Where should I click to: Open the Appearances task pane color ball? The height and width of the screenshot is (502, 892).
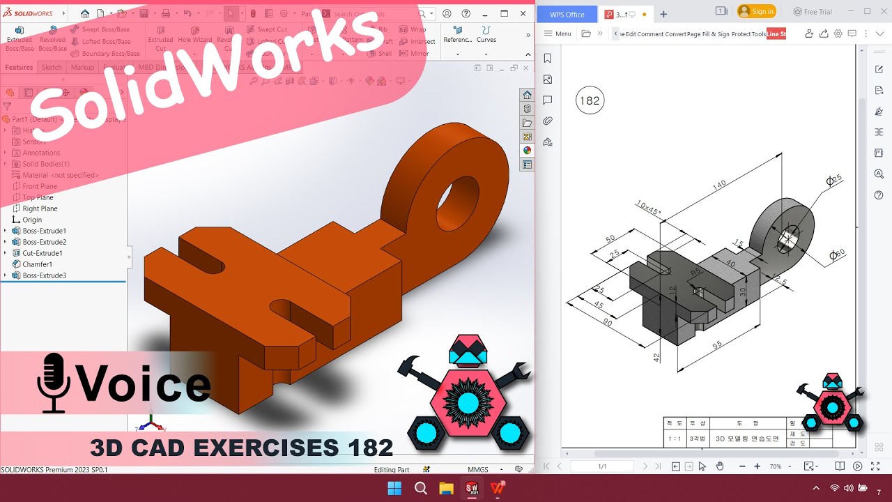[x=528, y=151]
